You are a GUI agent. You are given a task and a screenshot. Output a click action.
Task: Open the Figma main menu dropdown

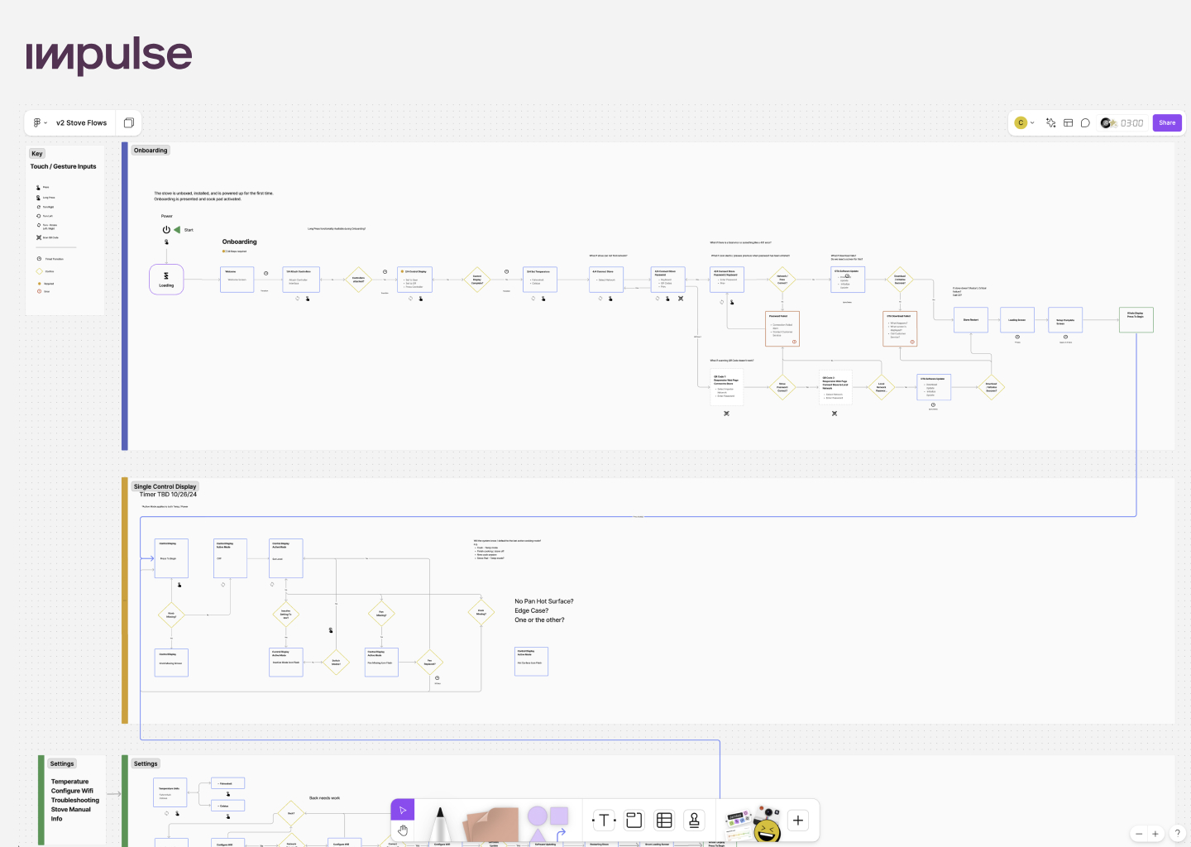tap(40, 123)
